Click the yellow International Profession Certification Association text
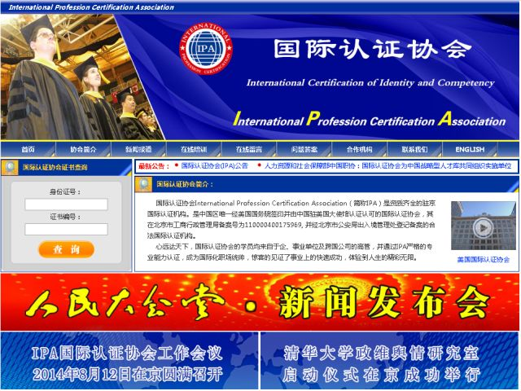 [369, 119]
